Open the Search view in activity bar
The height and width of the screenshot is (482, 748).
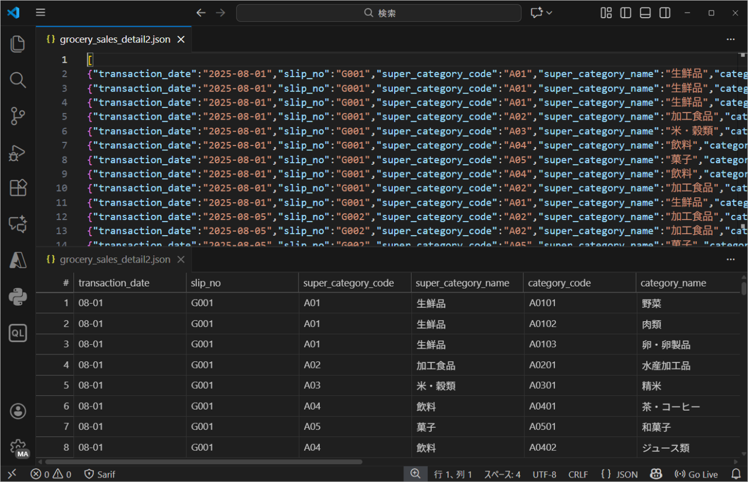(x=18, y=80)
